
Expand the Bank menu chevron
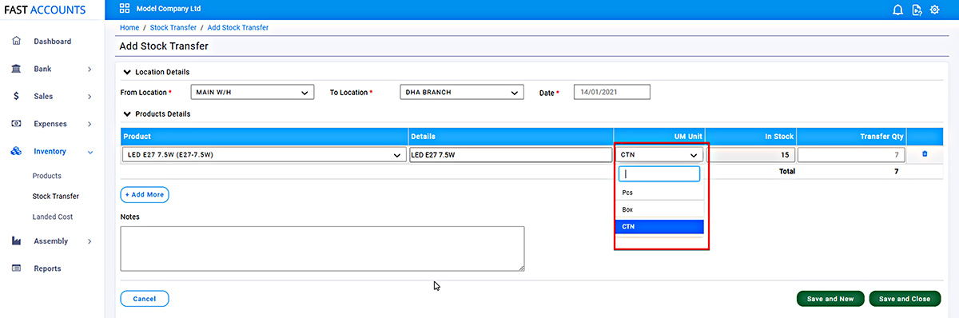[x=90, y=70]
